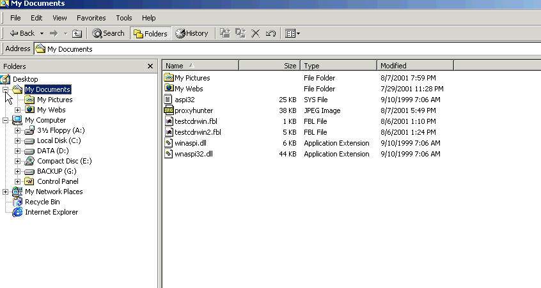The width and height of the screenshot is (541, 288).
Task: Go up one folder level icon
Action: coord(77,33)
